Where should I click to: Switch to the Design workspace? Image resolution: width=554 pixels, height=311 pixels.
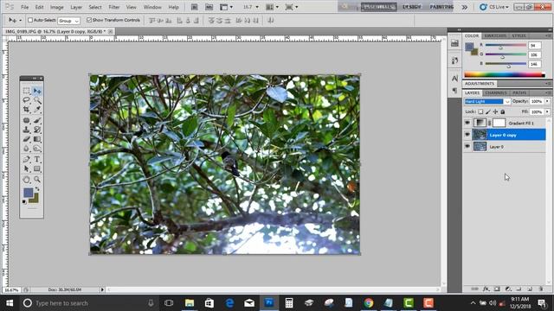click(x=412, y=7)
